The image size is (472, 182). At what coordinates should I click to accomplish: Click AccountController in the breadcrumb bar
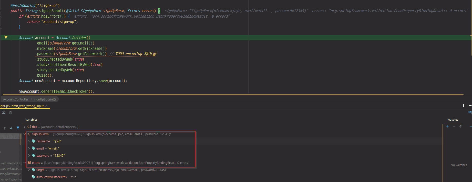[x=16, y=99]
